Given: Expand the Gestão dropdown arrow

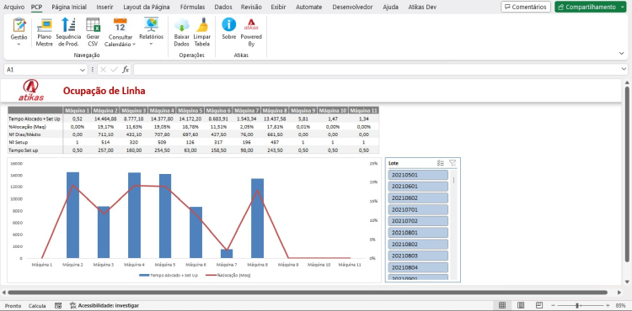Looking at the screenshot, I should 19,45.
